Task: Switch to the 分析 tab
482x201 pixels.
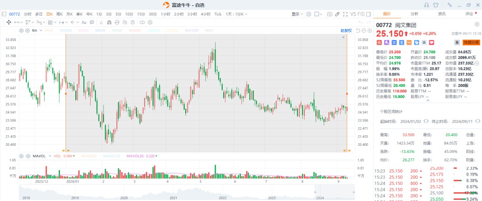Action: (x=414, y=14)
